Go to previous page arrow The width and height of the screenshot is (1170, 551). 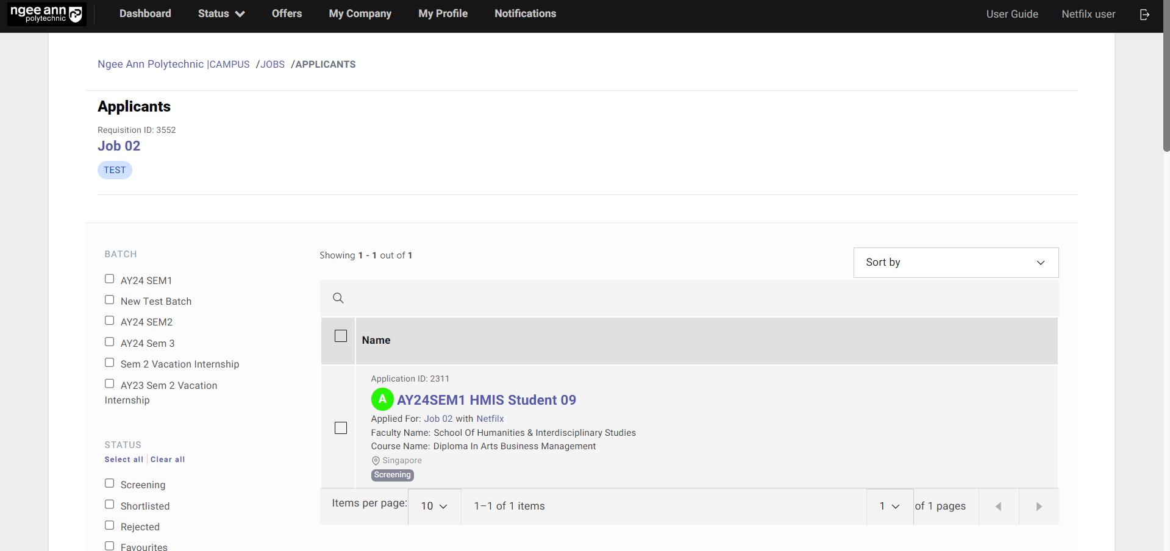pos(998,507)
